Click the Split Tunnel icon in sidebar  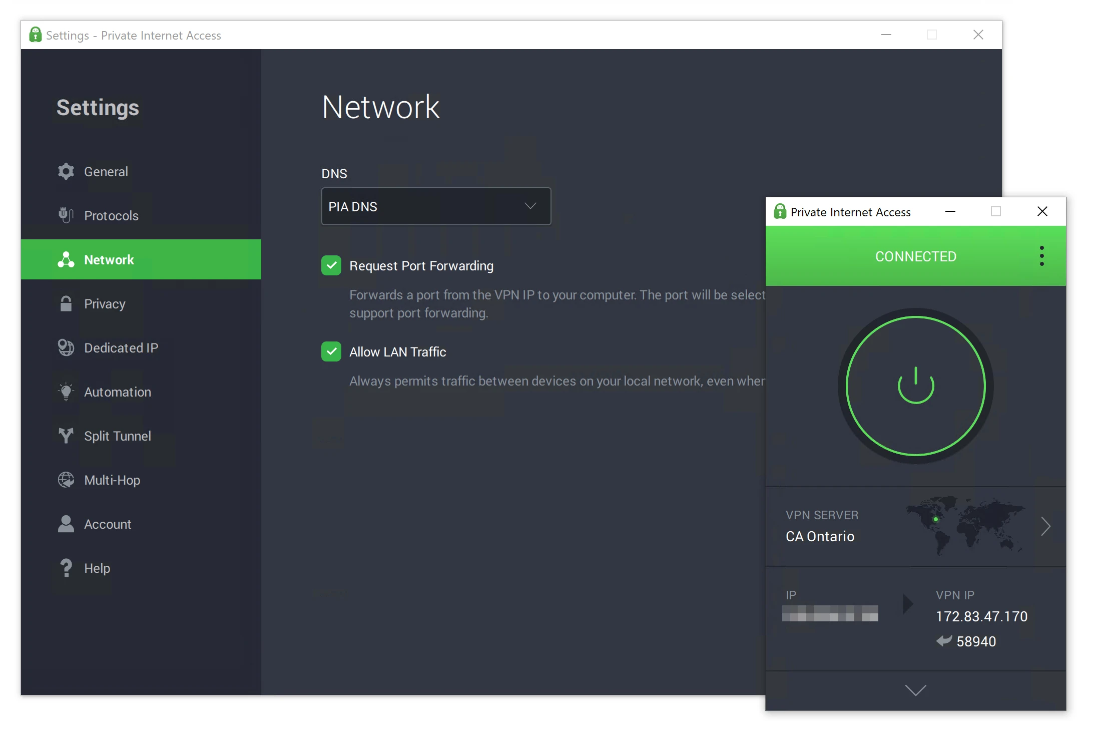pos(66,435)
